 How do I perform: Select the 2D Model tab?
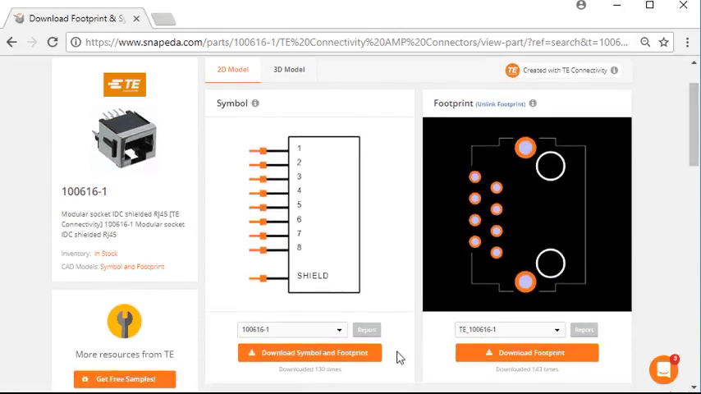[x=232, y=70]
